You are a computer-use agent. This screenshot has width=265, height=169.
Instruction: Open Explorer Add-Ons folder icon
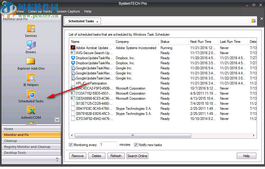pos(31,61)
